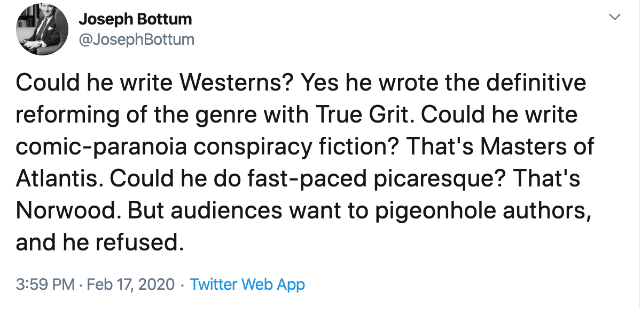Click the 3:59 PM timestamp

(x=45, y=284)
